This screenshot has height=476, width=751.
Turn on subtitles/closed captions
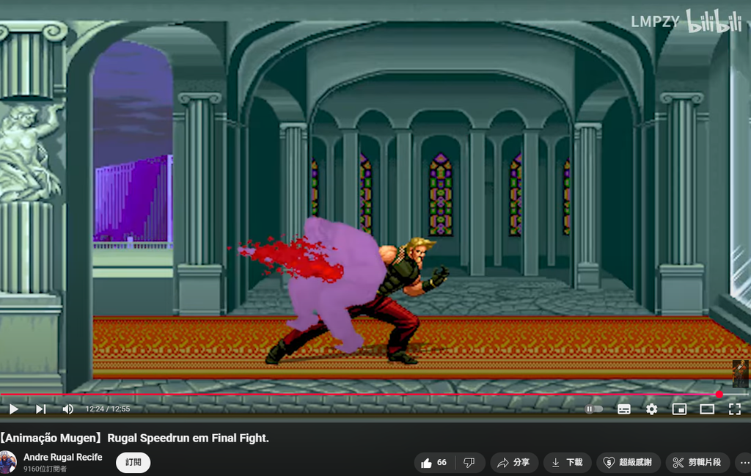tap(623, 409)
